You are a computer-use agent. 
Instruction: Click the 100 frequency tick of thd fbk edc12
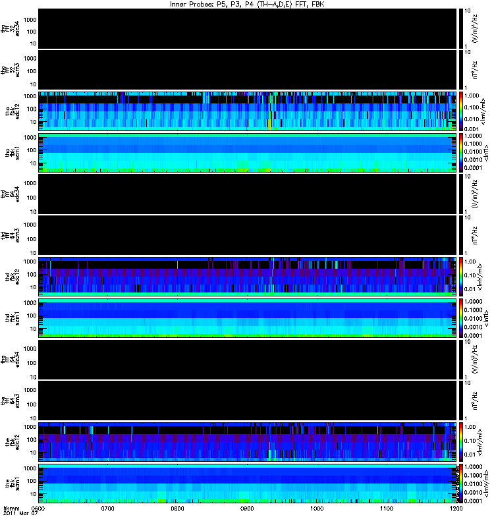tap(32, 274)
